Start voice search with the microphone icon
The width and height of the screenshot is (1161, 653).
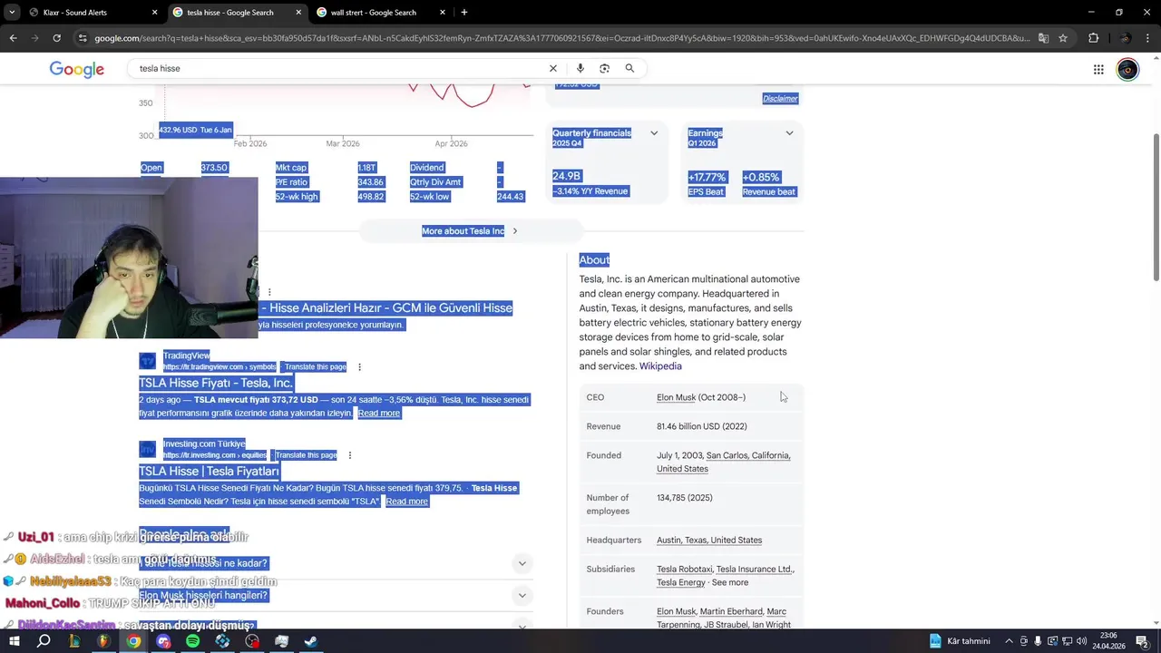point(580,68)
